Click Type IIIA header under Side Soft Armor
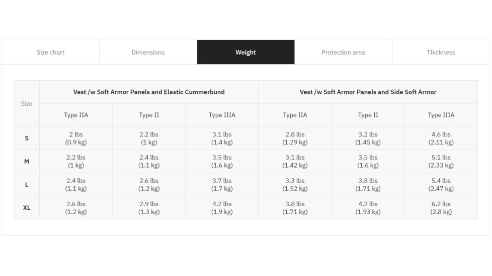Viewport: 492px width, 276px height. click(441, 115)
